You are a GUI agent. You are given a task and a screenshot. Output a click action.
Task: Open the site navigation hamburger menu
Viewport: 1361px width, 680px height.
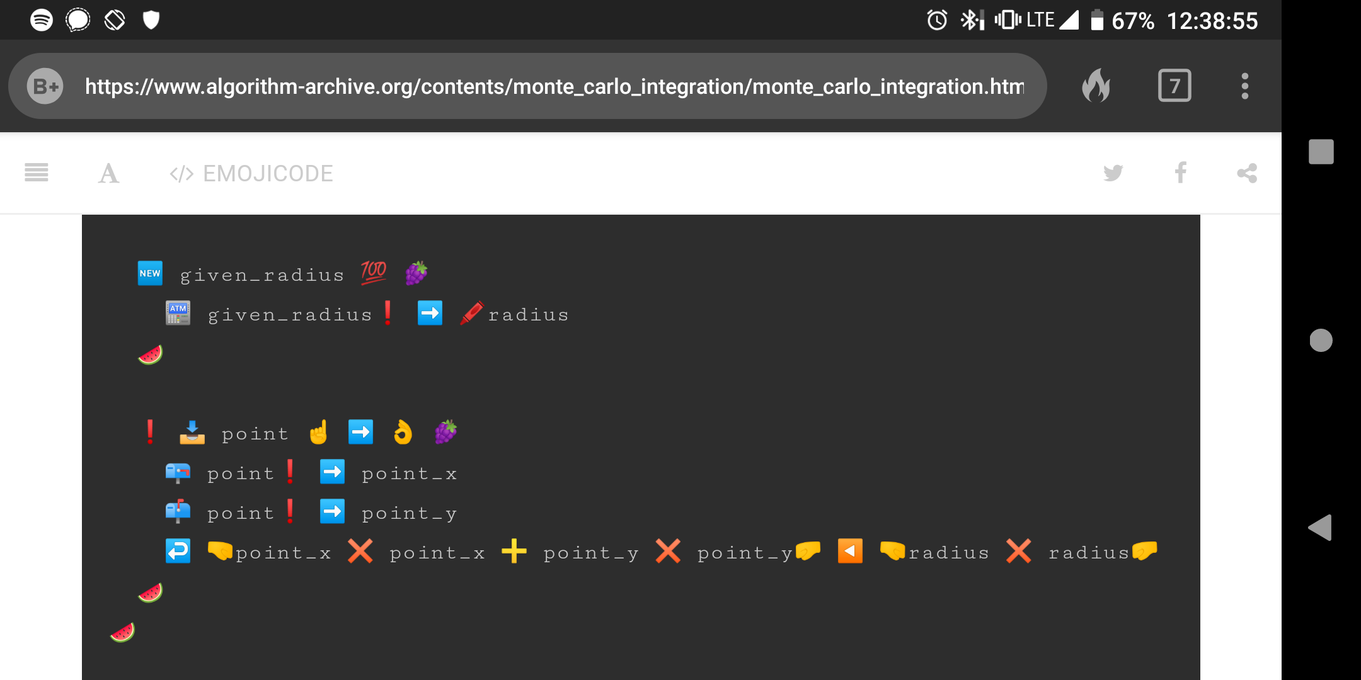point(36,173)
